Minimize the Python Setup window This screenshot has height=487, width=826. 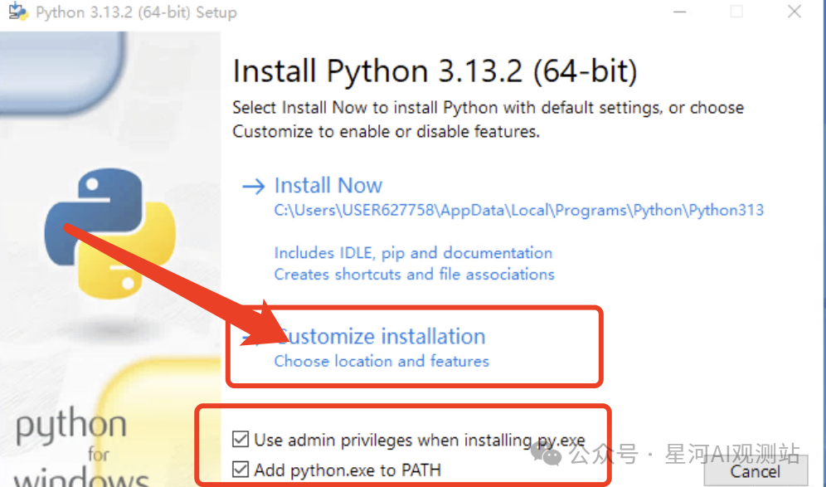click(x=680, y=12)
